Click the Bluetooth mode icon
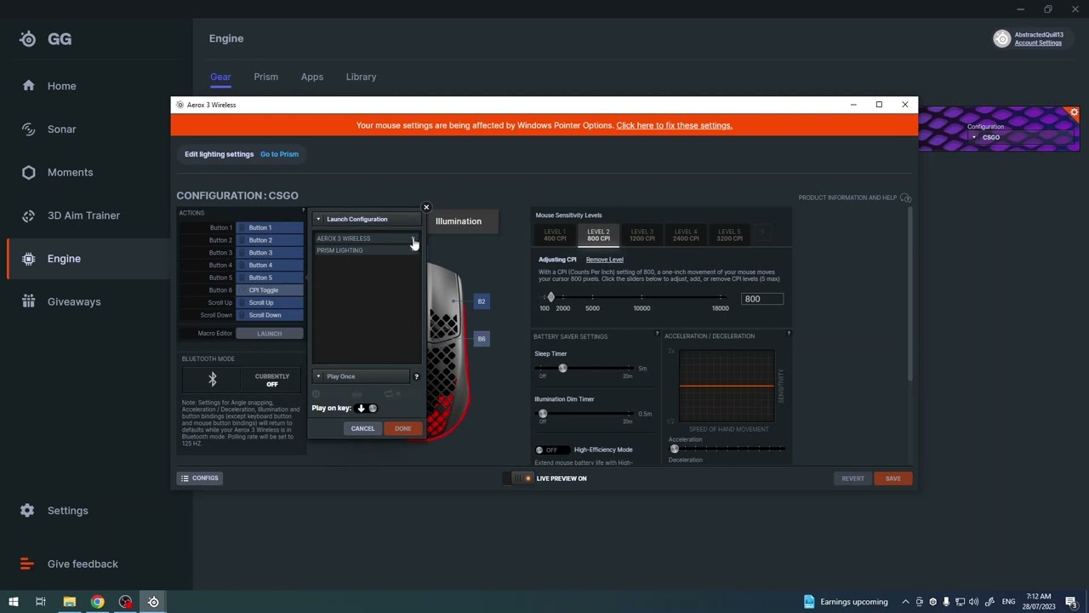 [213, 379]
